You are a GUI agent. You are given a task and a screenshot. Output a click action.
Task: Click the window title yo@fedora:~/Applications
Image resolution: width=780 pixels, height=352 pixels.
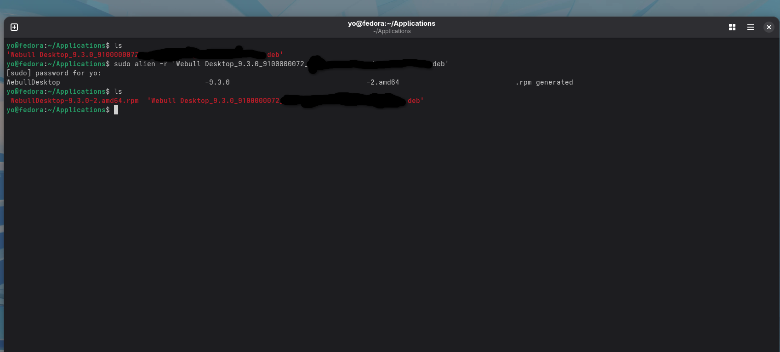(392, 23)
